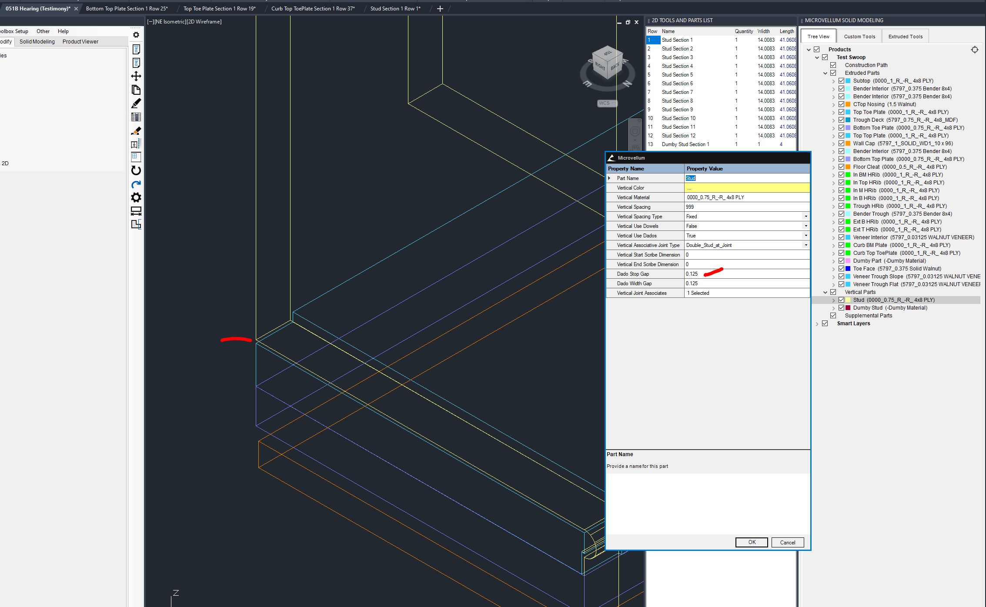Toggle Smart Layers checkbox
986x607 pixels.
825,324
